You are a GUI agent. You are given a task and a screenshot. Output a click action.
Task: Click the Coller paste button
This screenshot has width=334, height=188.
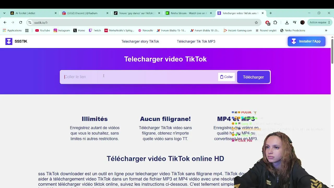click(x=226, y=77)
